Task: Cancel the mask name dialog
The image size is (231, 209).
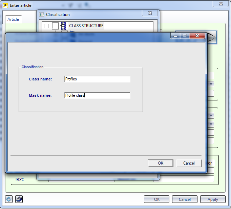Action: 189,163
